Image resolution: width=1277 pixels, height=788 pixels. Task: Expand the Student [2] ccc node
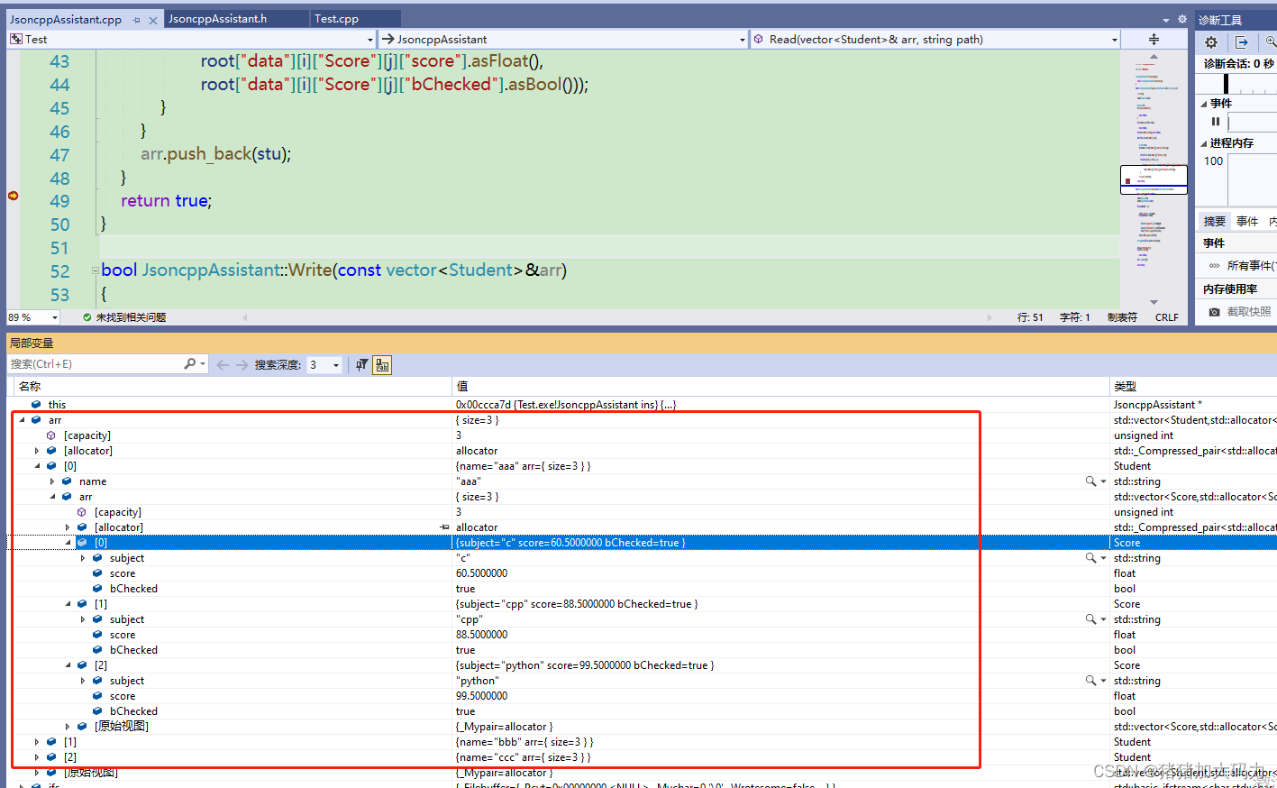coord(37,757)
